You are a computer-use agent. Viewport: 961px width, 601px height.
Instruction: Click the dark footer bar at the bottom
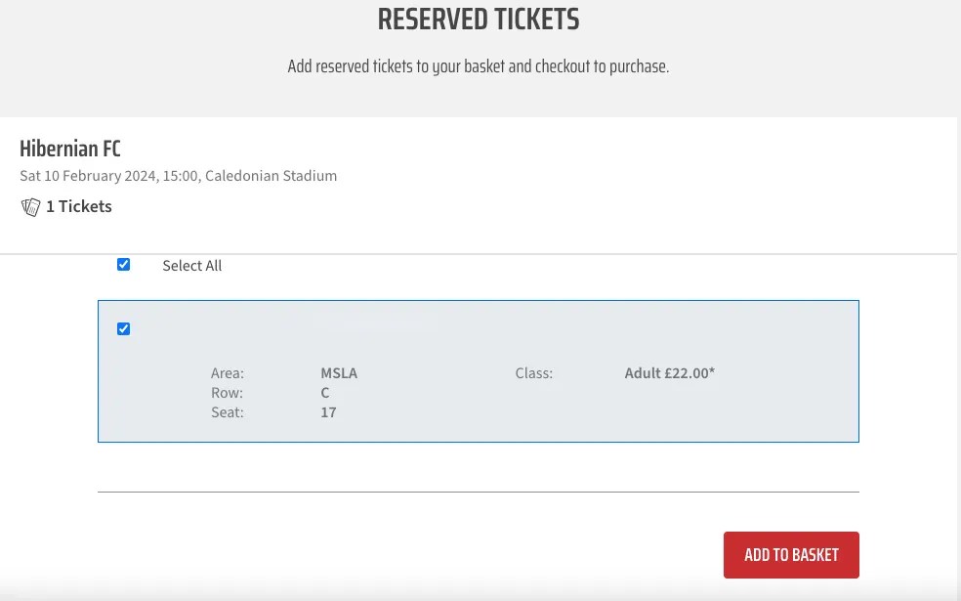(x=479, y=596)
